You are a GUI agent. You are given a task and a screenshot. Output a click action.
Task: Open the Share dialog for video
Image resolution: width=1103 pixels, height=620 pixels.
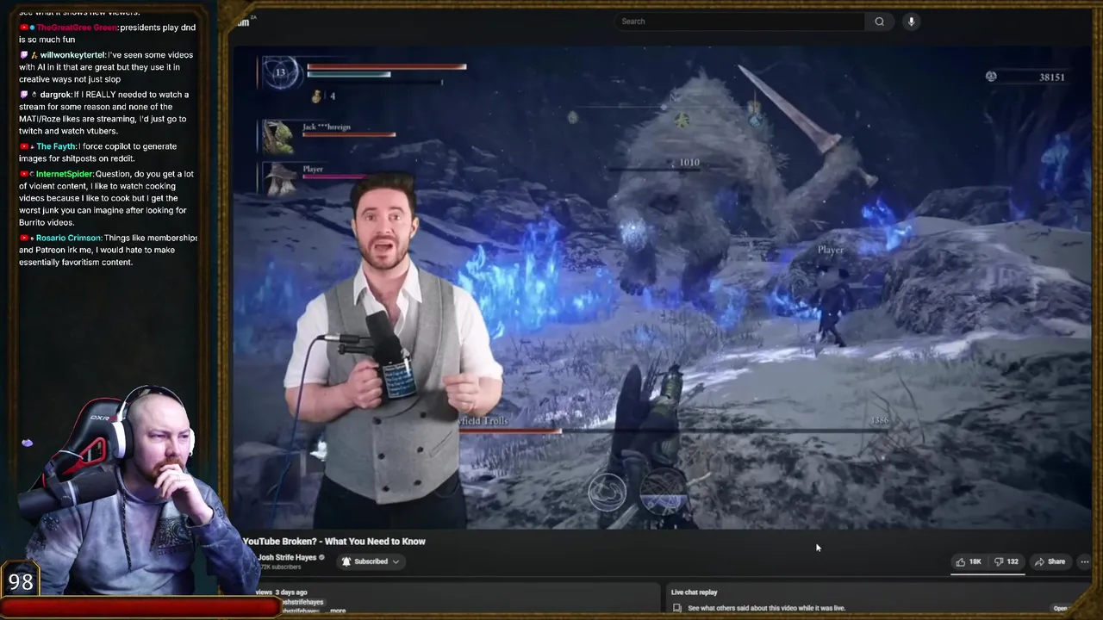pos(1050,561)
